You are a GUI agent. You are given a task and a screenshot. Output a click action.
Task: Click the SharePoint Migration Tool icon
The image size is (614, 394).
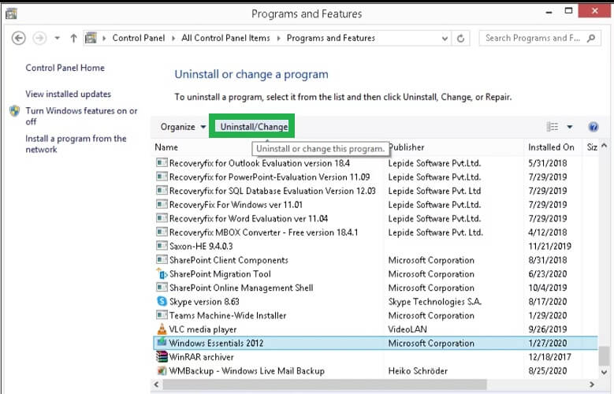[x=162, y=273]
